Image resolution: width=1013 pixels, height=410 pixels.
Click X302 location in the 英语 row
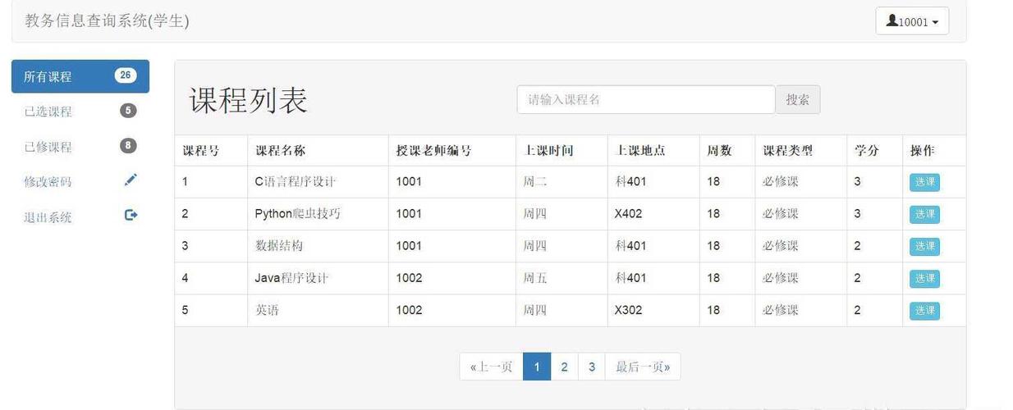click(629, 310)
